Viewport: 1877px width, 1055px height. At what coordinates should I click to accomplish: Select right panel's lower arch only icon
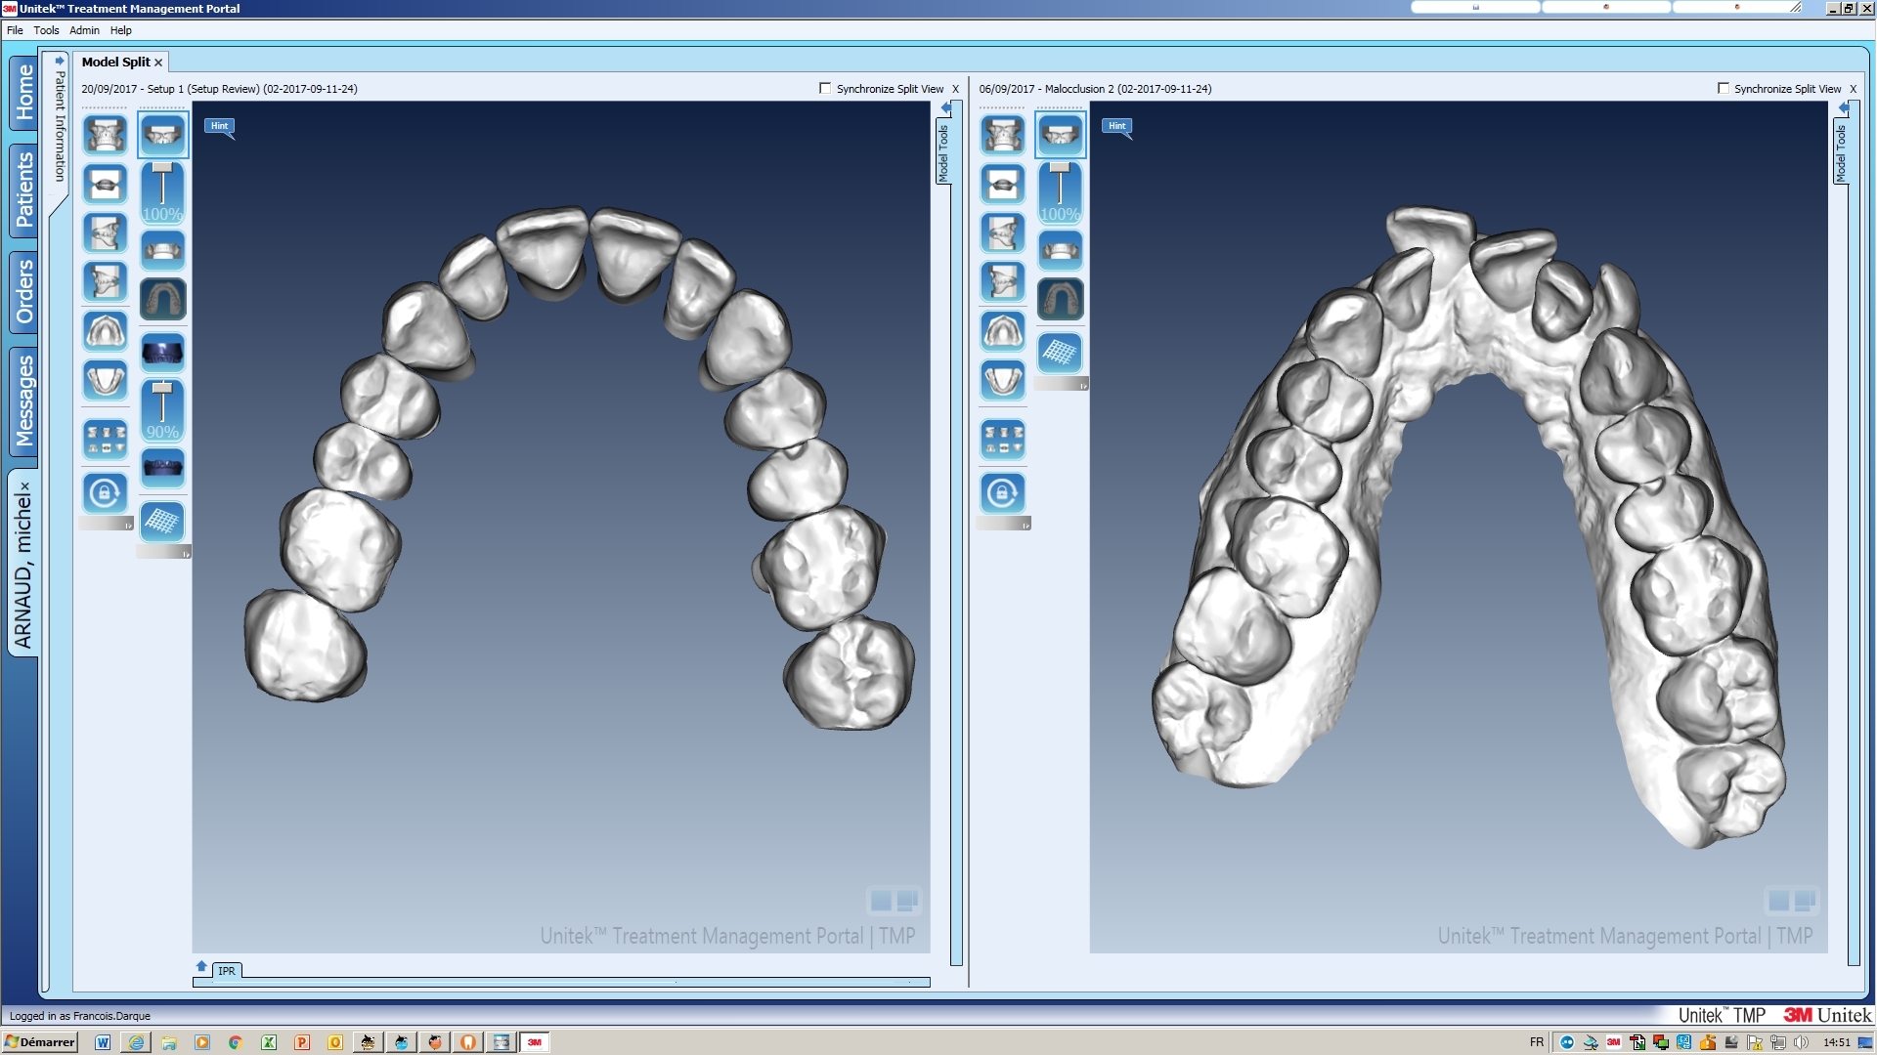[1060, 250]
